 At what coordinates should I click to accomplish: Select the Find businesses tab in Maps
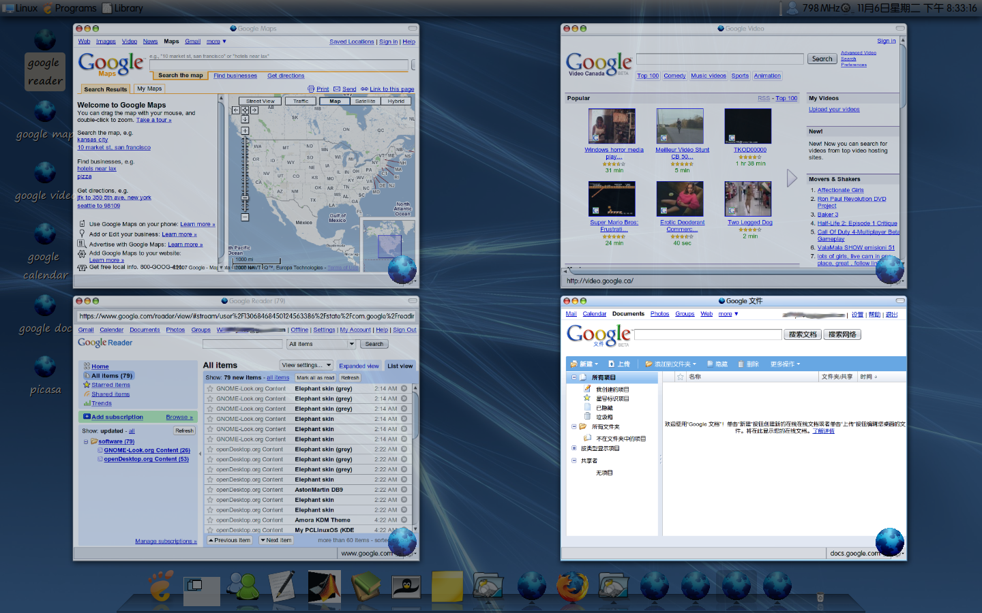click(235, 76)
